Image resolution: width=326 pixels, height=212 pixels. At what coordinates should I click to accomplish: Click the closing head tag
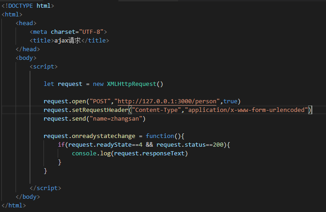(x=27, y=49)
